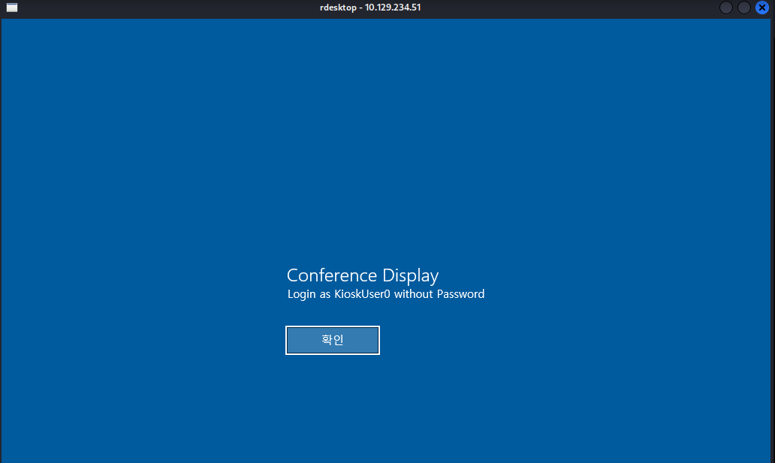This screenshot has width=775, height=463.
Task: Click the Conference Display heading
Action: 363,275
